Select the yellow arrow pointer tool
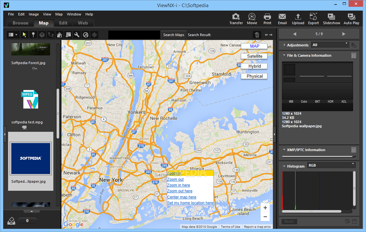 tap(24, 35)
